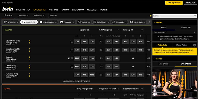
Task: Expand +68 more bets for Mazedonien match
Action: [148, 50]
